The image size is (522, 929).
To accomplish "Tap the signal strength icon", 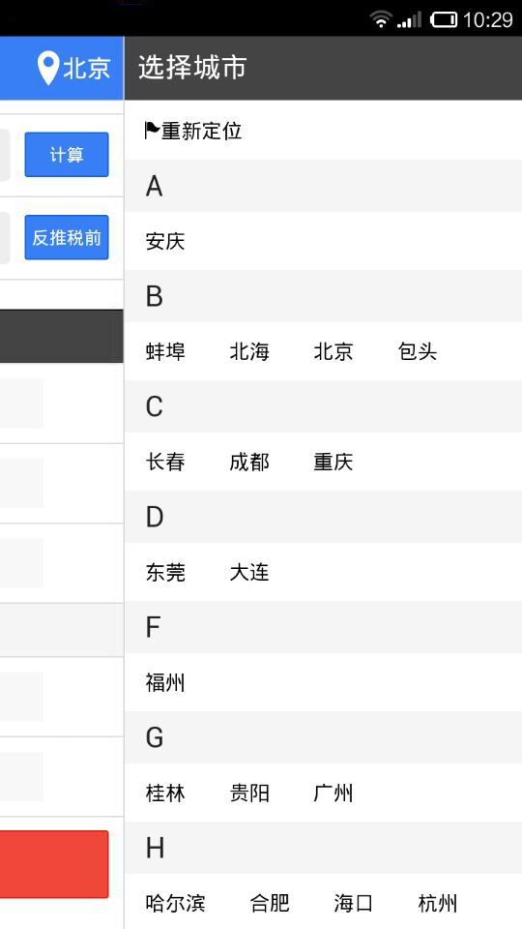I will [x=409, y=19].
